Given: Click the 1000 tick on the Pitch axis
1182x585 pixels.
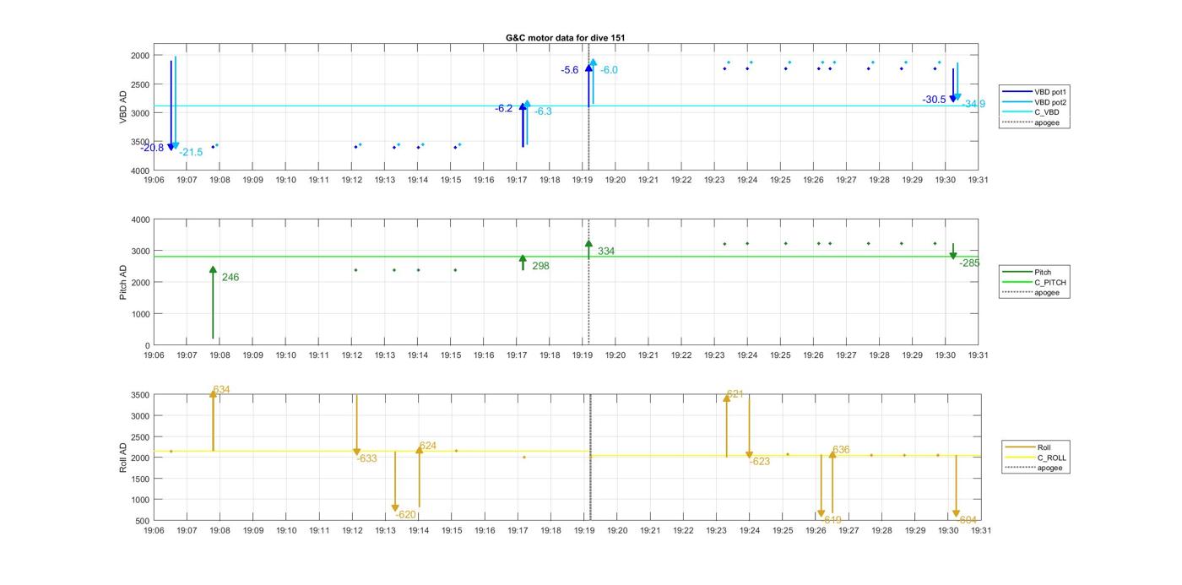Looking at the screenshot, I should coord(140,314).
